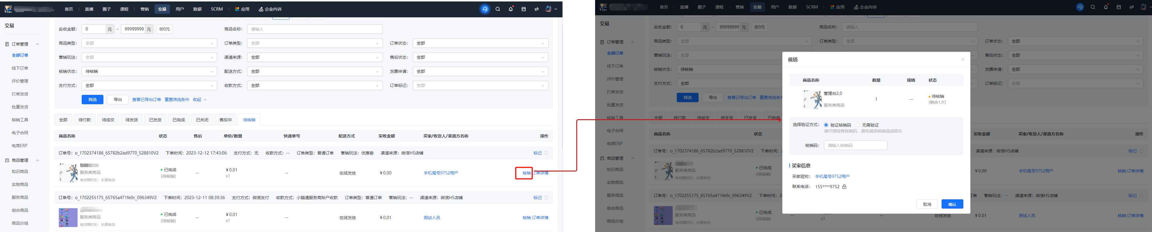Switch to 待付款 tab in left screenshot
Image resolution: width=1152 pixels, height=232 pixels.
tap(85, 120)
